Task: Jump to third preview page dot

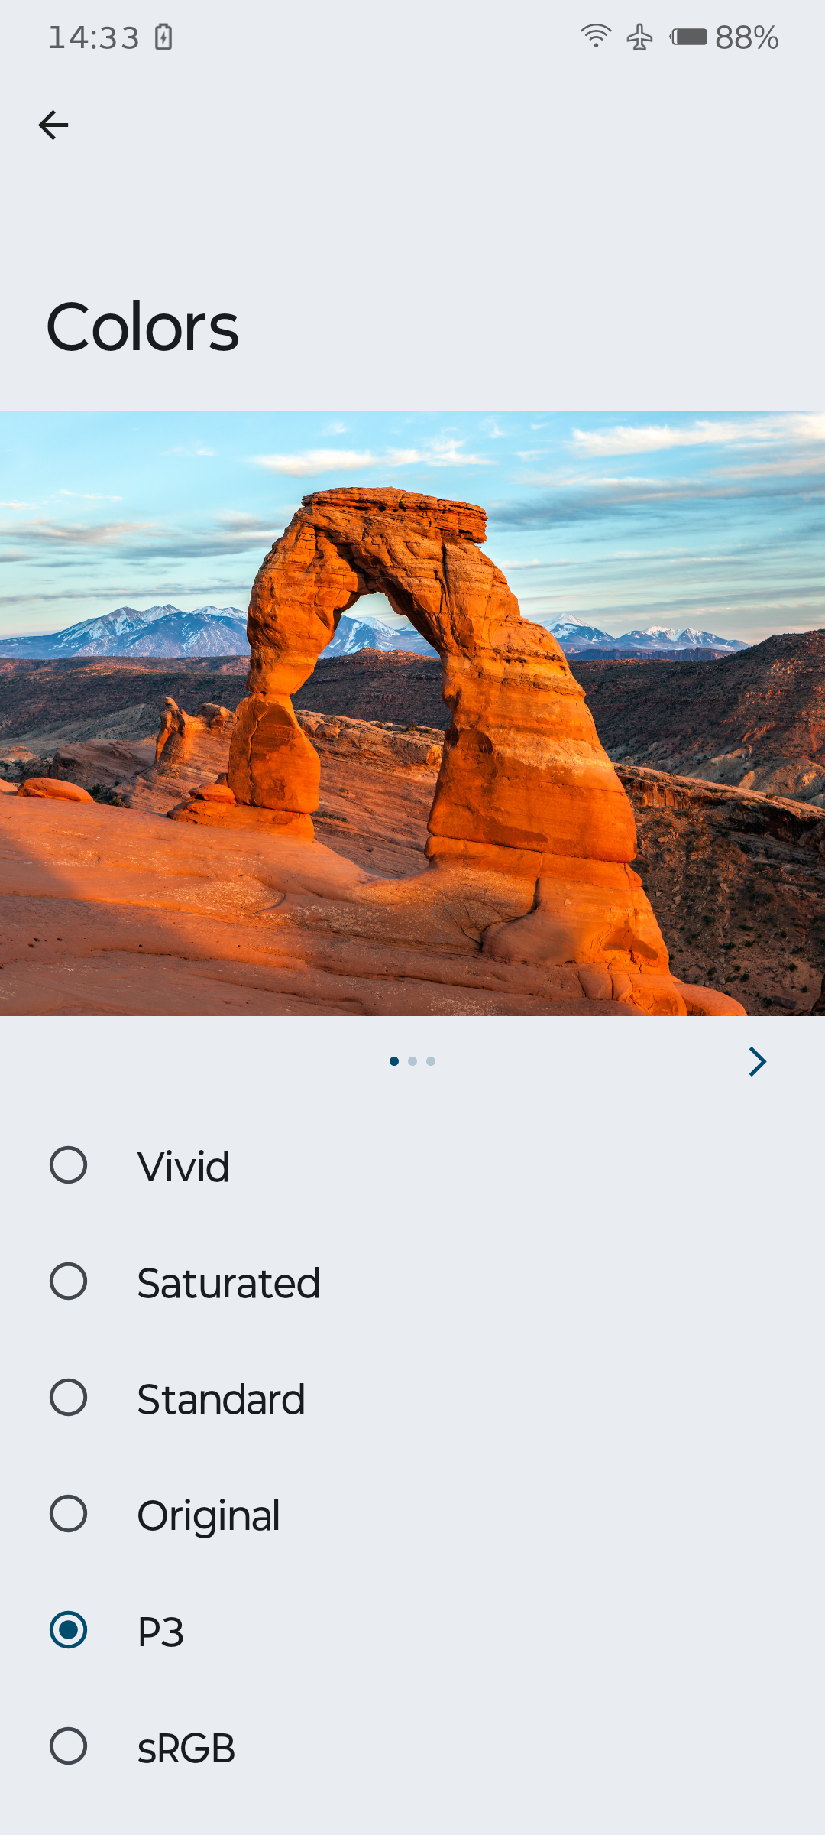Action: coord(431,1061)
